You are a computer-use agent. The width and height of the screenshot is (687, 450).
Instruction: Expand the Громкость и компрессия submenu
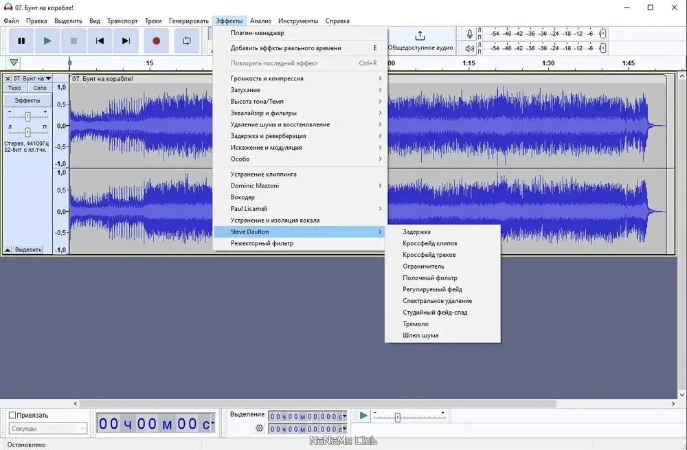click(300, 78)
